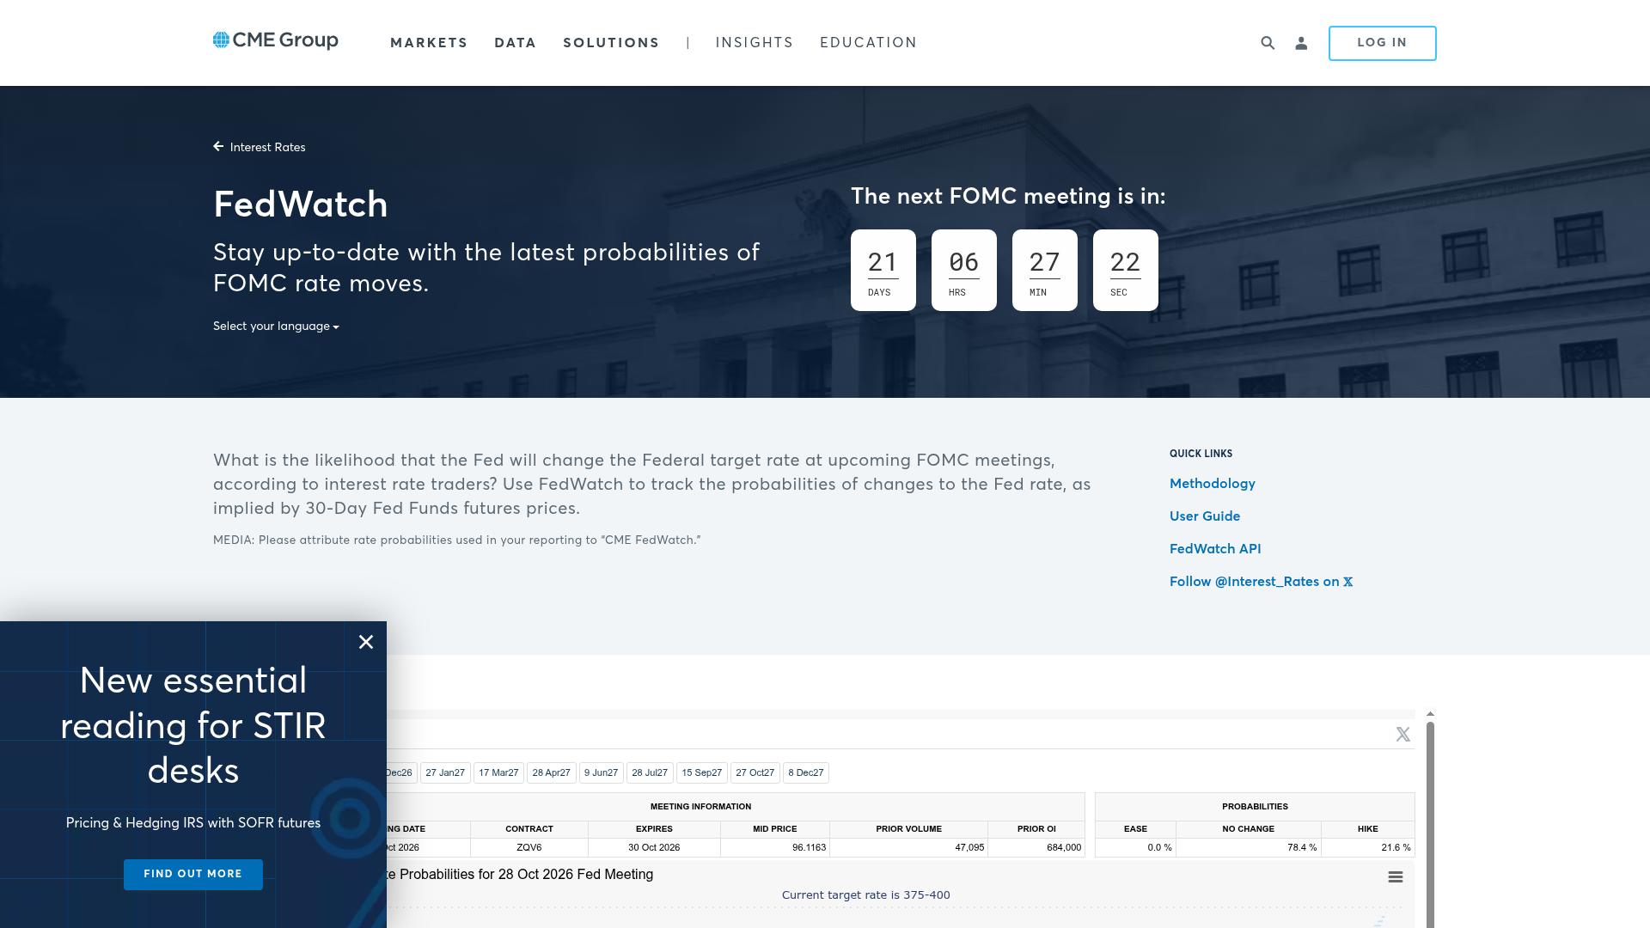Open site search magnifier icon
This screenshot has height=928, width=1650.
[x=1268, y=43]
